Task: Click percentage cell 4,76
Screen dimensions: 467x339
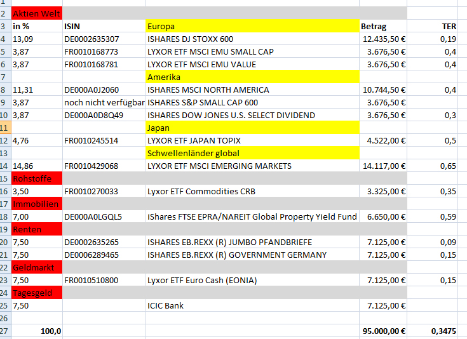Action: (37, 140)
